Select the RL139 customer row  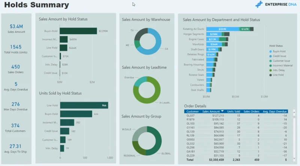[x=236, y=135]
